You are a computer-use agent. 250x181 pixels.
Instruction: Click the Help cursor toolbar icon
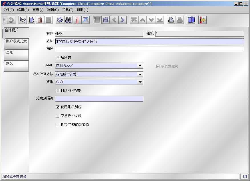coord(23,20)
